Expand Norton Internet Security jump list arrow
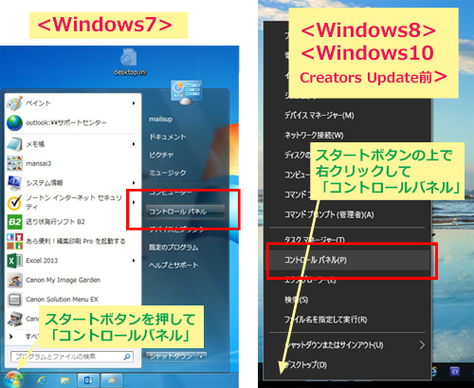 click(134, 202)
